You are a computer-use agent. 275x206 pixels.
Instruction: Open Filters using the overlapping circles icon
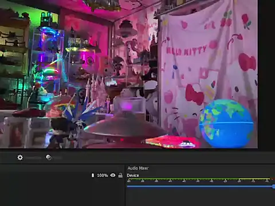[49, 157]
